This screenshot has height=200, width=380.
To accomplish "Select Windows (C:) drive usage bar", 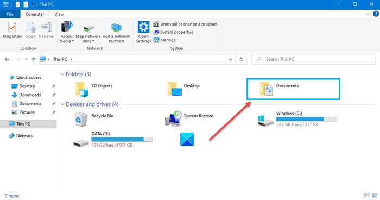I will pos(306,119).
